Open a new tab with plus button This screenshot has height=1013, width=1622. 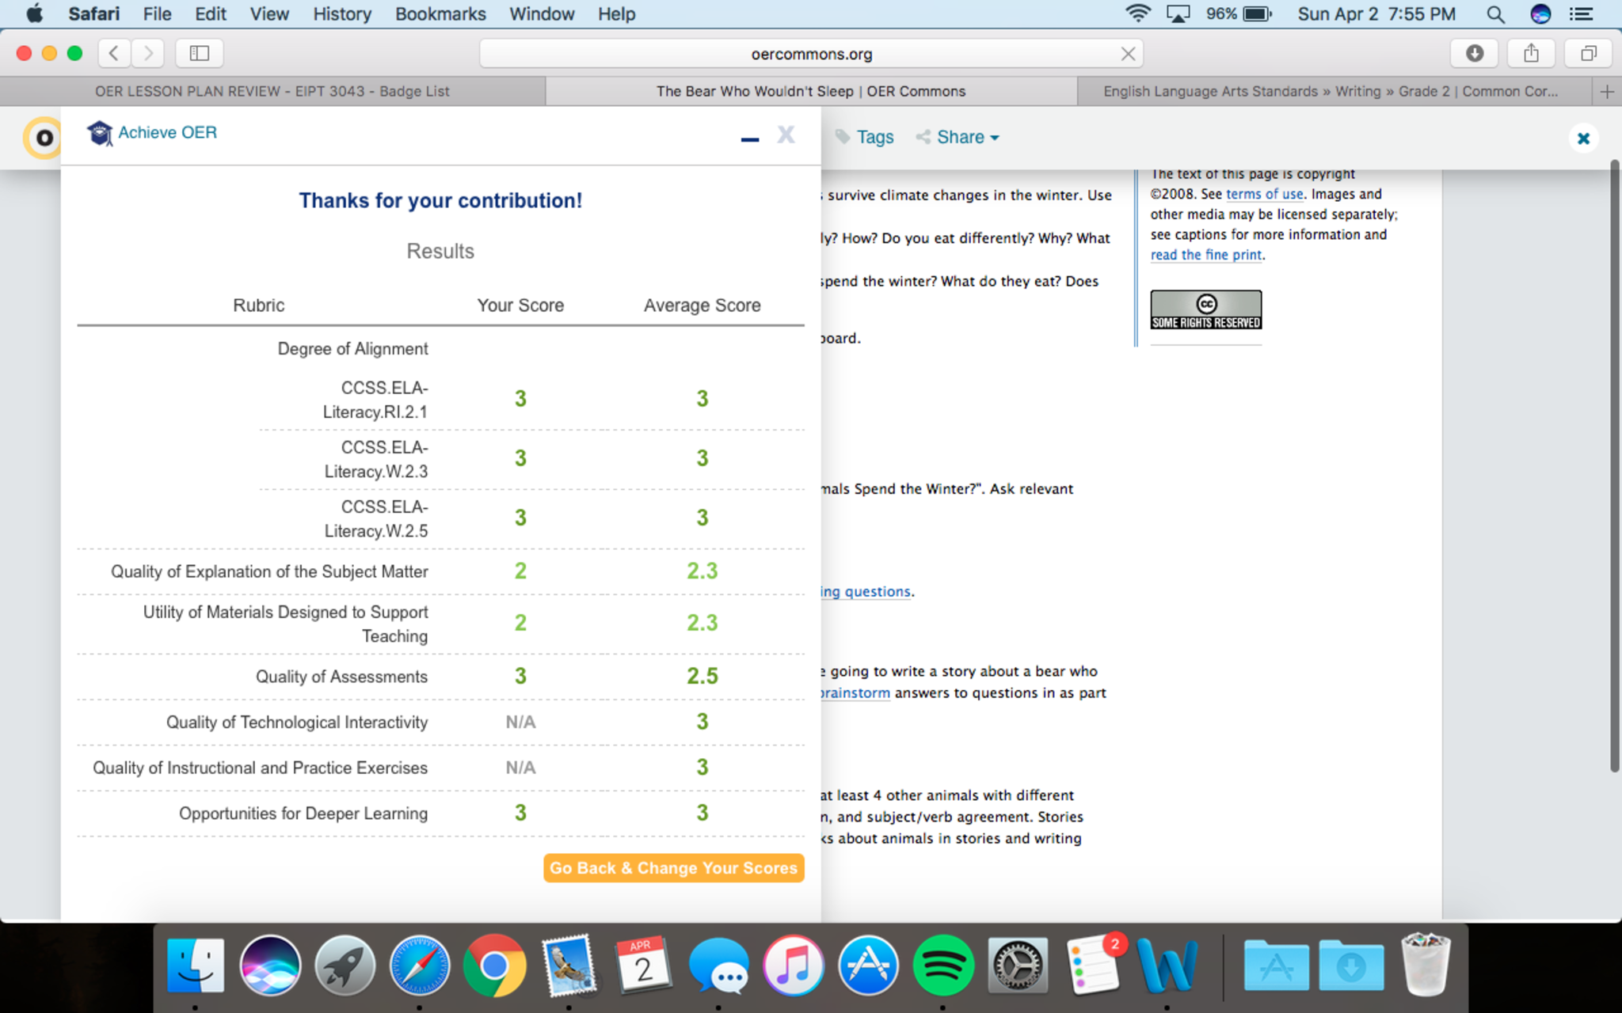tap(1607, 92)
